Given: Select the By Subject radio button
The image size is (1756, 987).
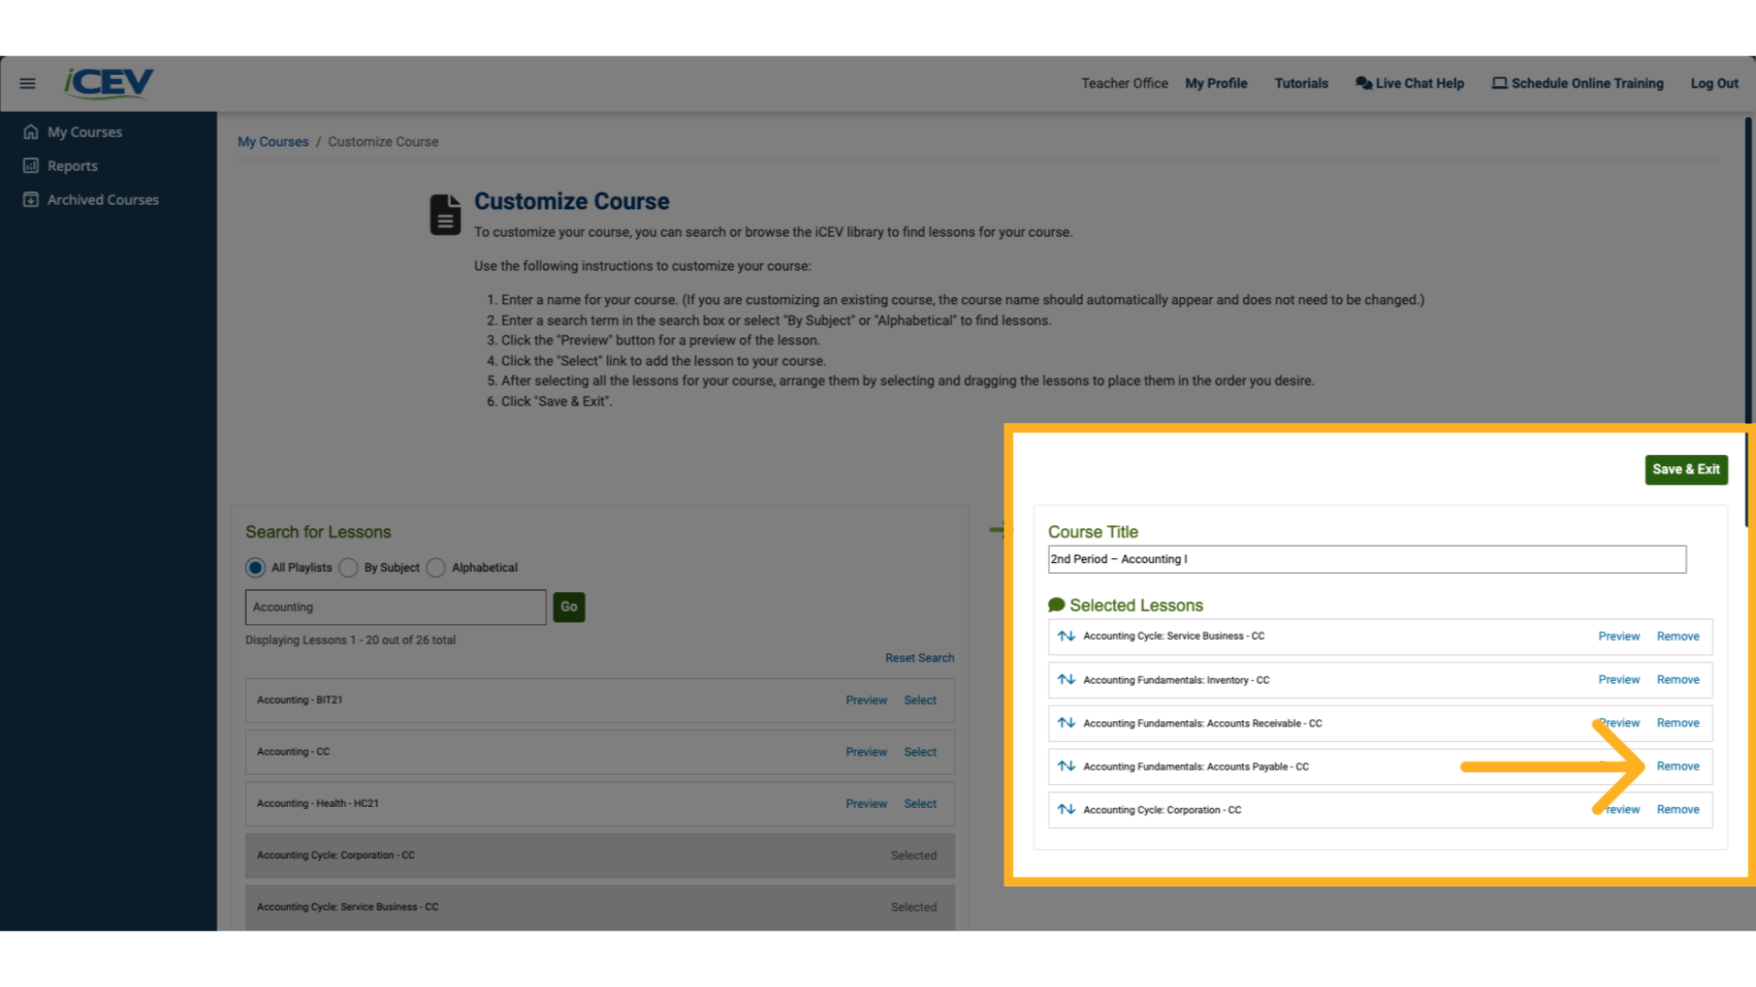Looking at the screenshot, I should 348,568.
